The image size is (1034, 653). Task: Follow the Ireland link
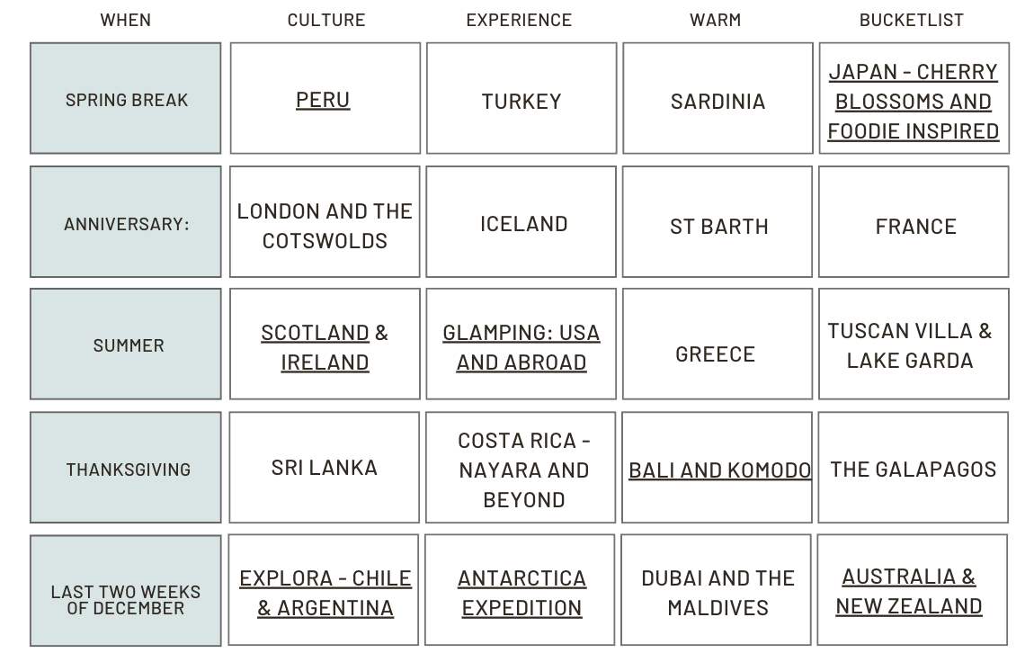325,362
